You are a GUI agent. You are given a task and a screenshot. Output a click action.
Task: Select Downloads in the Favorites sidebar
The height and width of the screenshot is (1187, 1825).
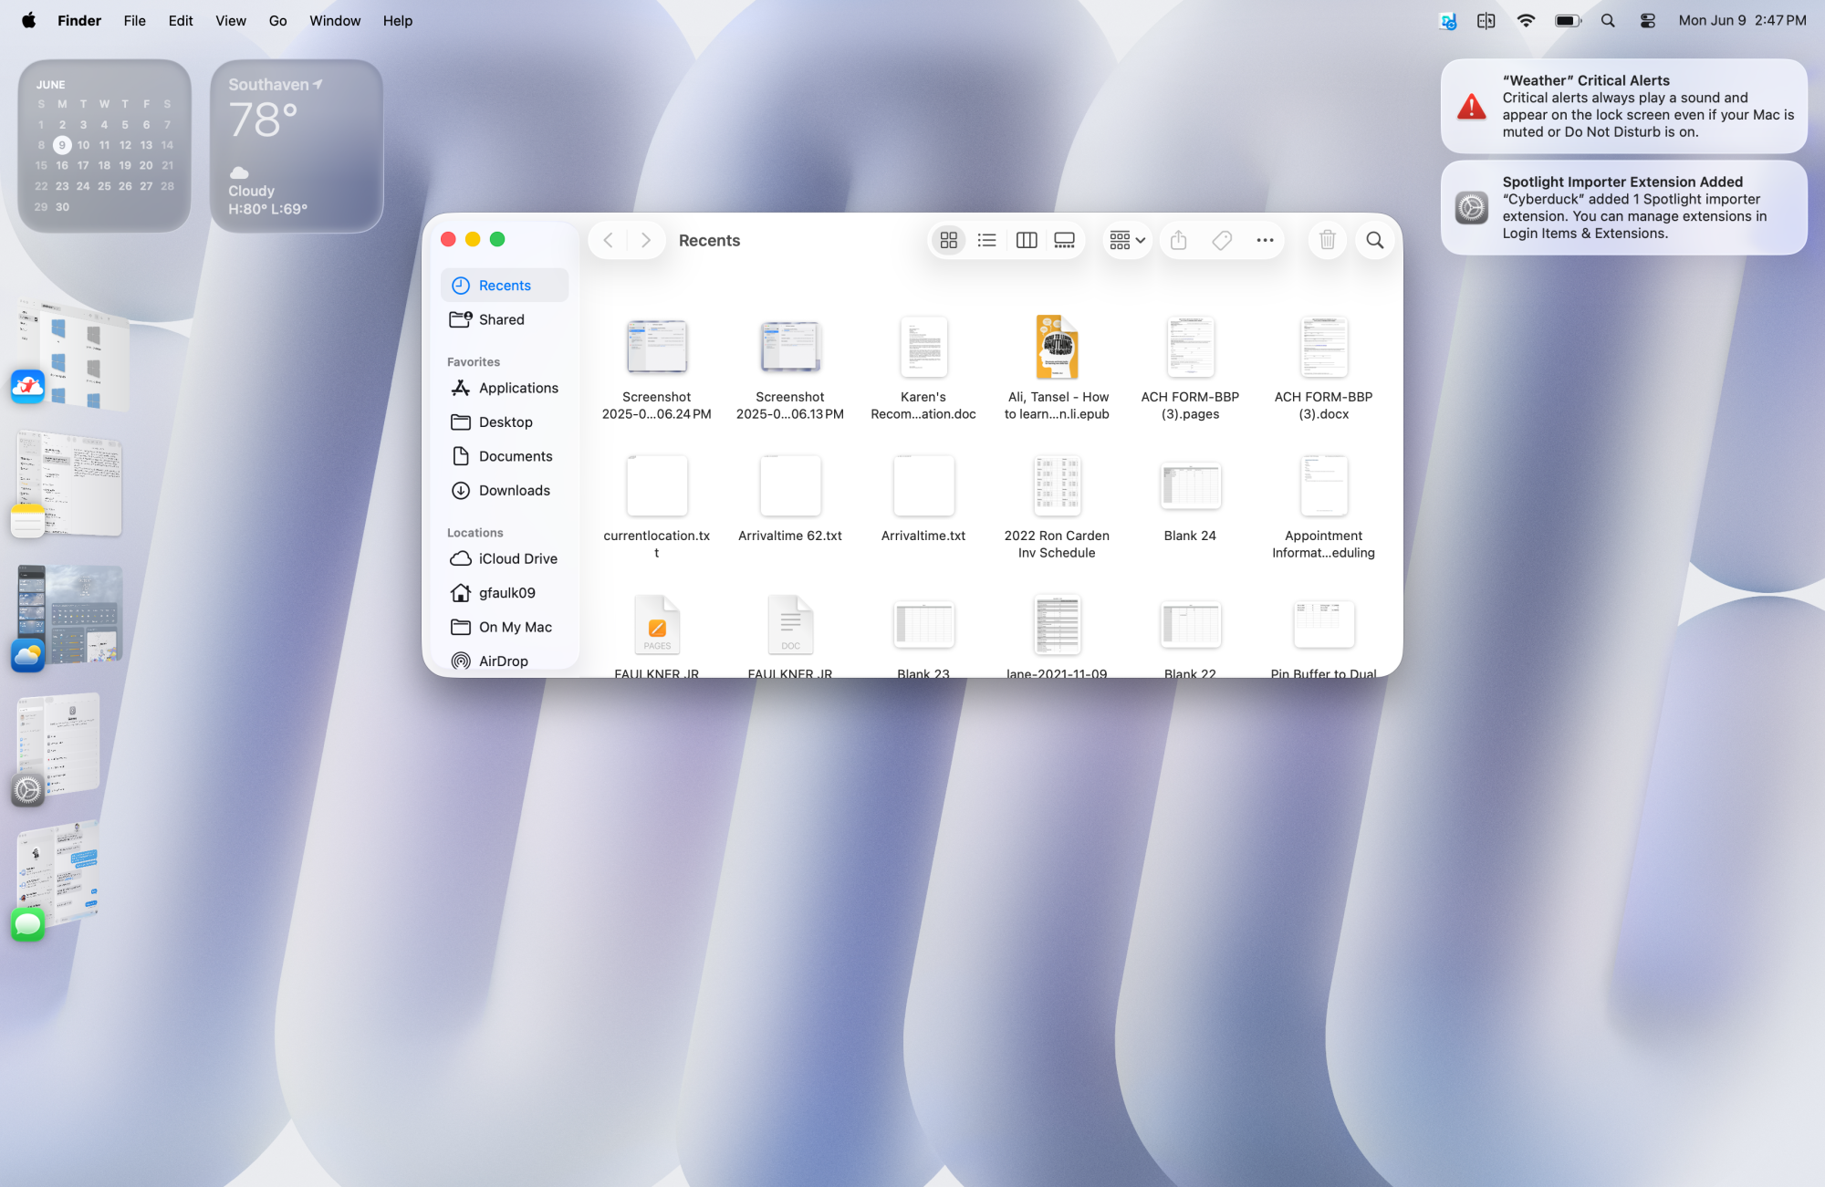click(514, 490)
